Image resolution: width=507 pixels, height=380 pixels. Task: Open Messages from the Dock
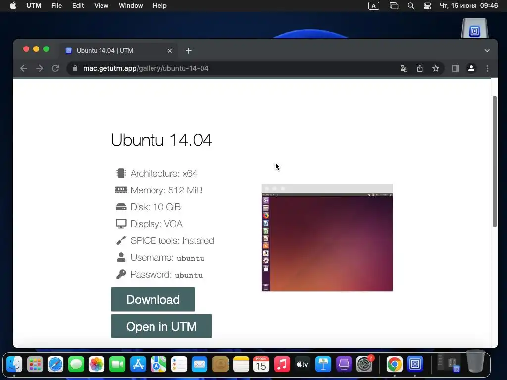click(76, 365)
